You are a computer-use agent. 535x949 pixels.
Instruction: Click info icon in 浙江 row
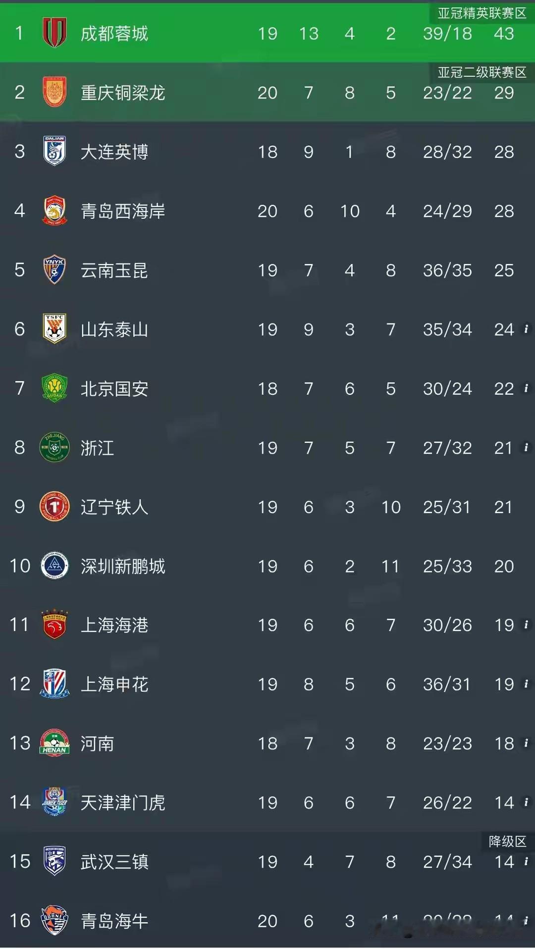(526, 447)
